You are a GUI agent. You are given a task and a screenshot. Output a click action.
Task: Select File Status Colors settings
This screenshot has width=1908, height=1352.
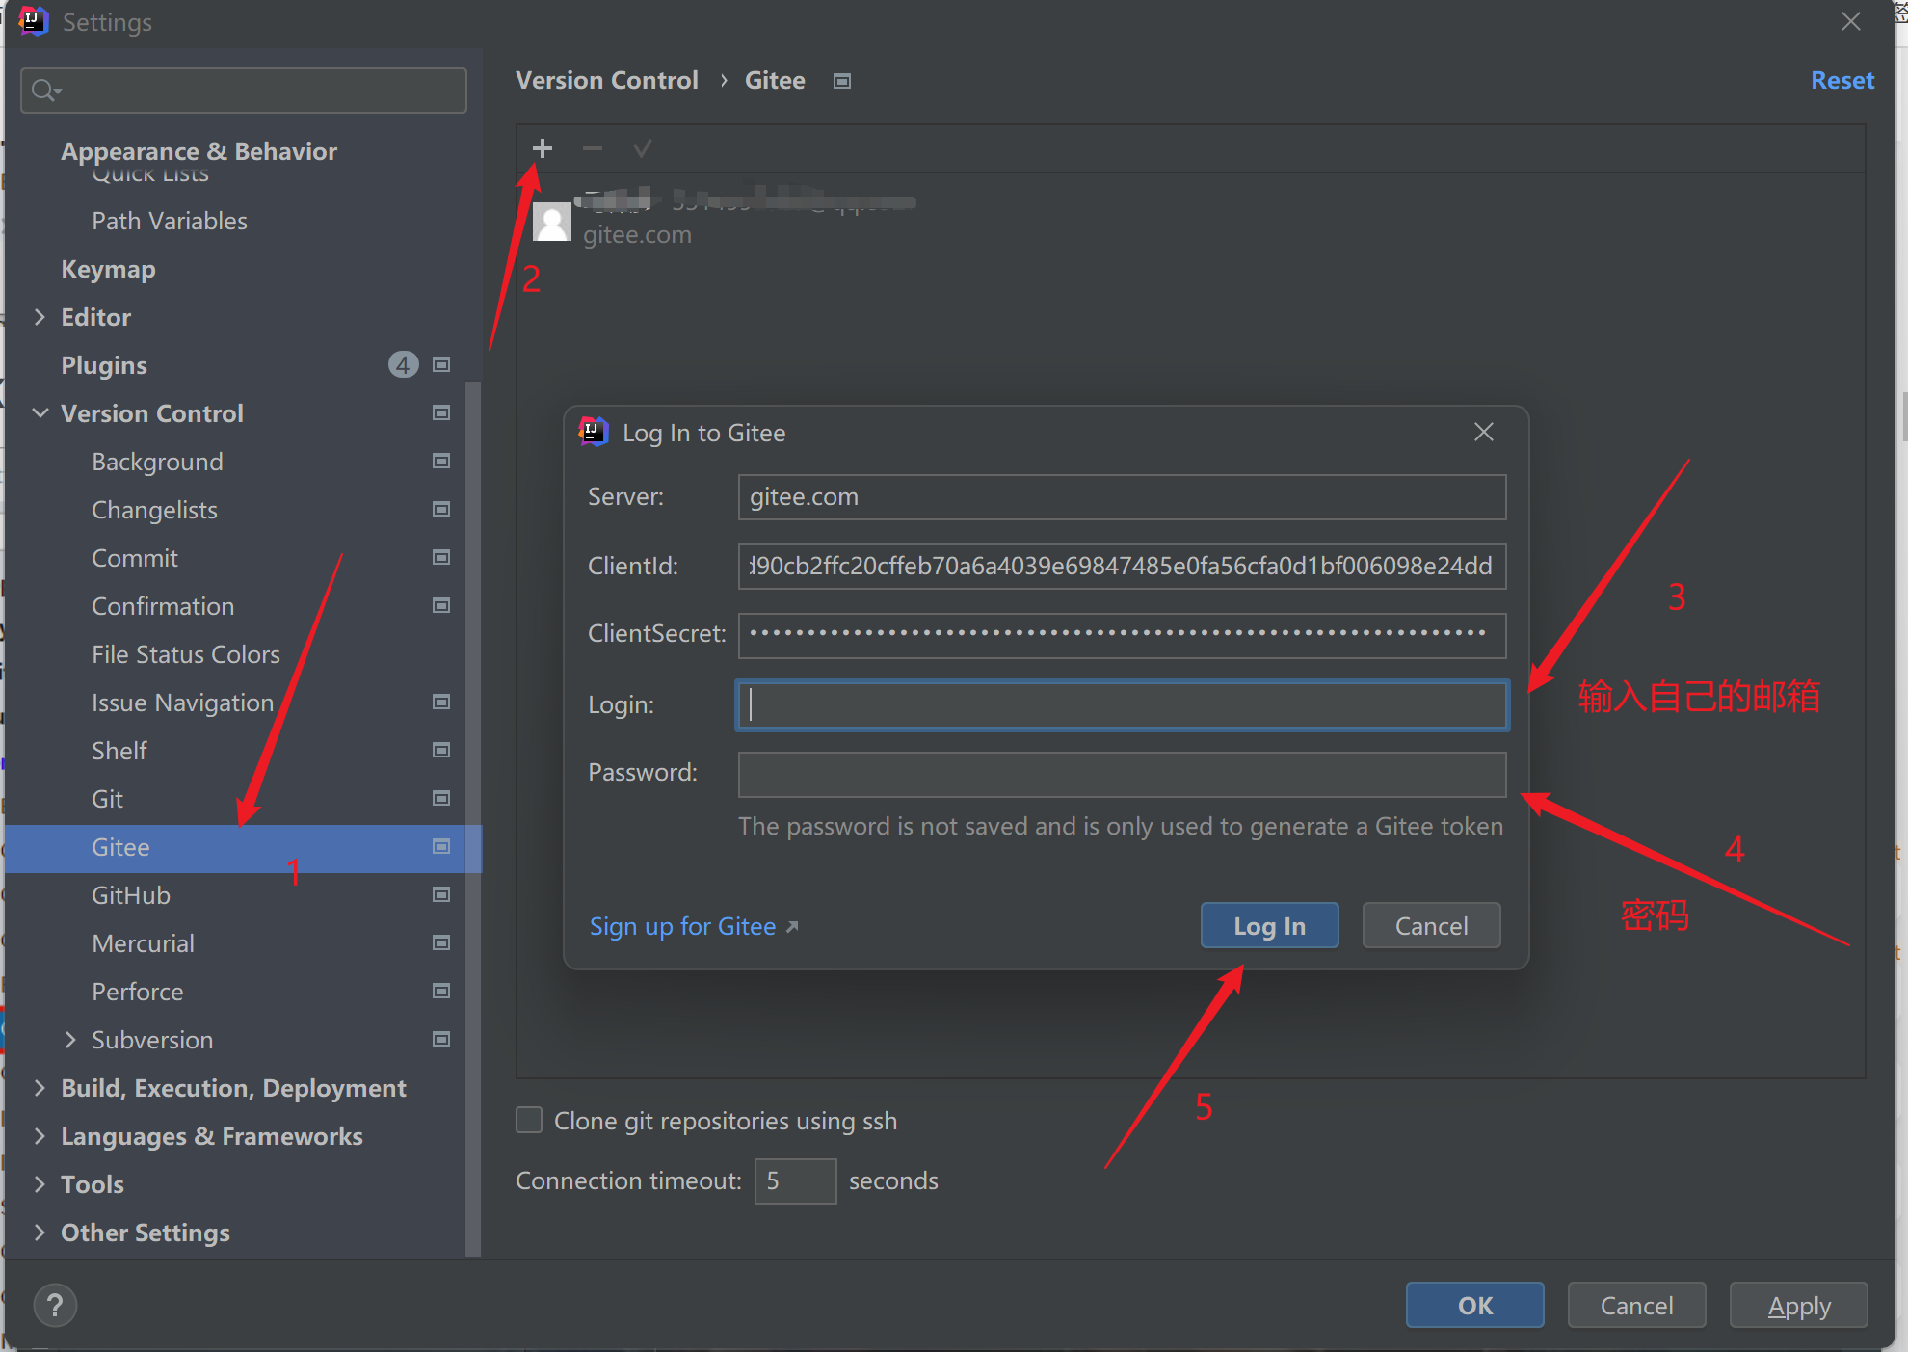point(186,654)
